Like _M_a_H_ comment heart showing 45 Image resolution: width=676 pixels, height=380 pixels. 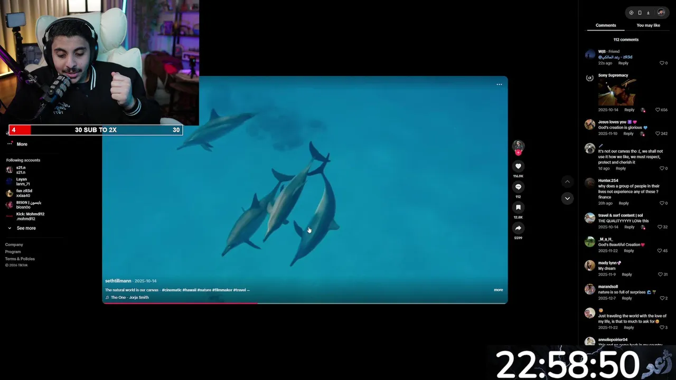pyautogui.click(x=660, y=251)
